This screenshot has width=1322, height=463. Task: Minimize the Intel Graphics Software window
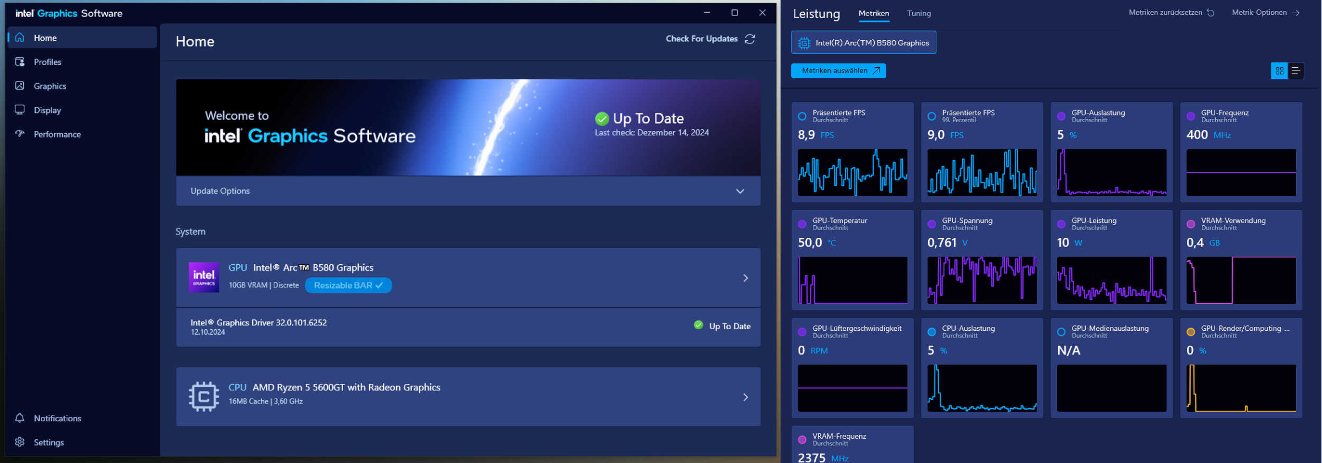[x=707, y=13]
